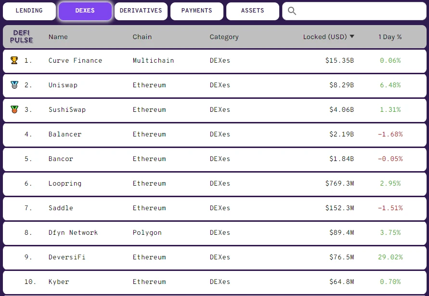Image resolution: width=429 pixels, height=296 pixels.
Task: Open Dfyn Network listing
Action: (x=73, y=233)
